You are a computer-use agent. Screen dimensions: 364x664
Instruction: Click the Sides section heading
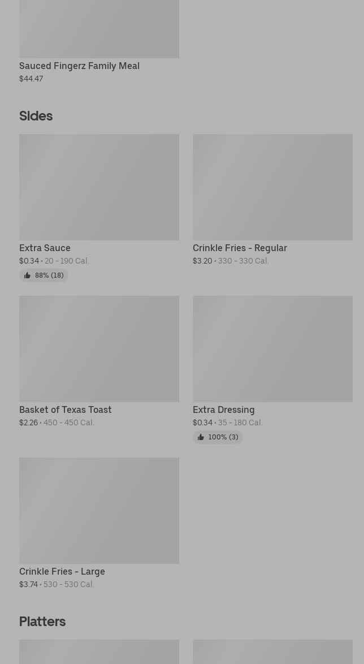click(36, 116)
